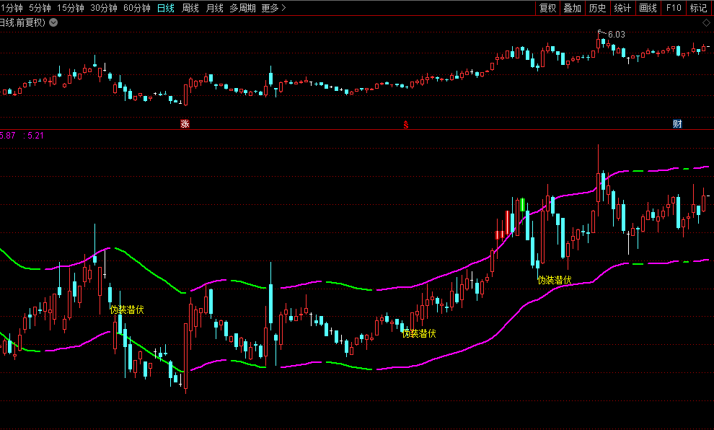
Task: Select the 15分钟 chart period
Action: click(71, 8)
